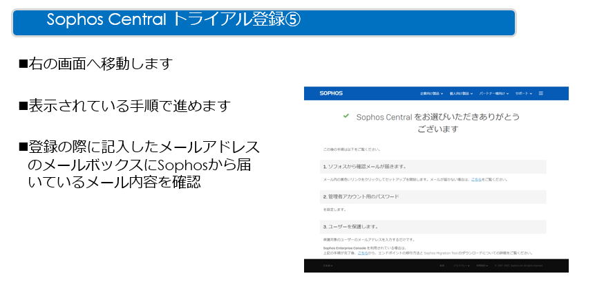Image resolution: width=595 pixels, height=285 pixels.
Task: Click the text 保護対象のユーザーのメールアドレスを入力するだけです。
Action: (x=369, y=240)
